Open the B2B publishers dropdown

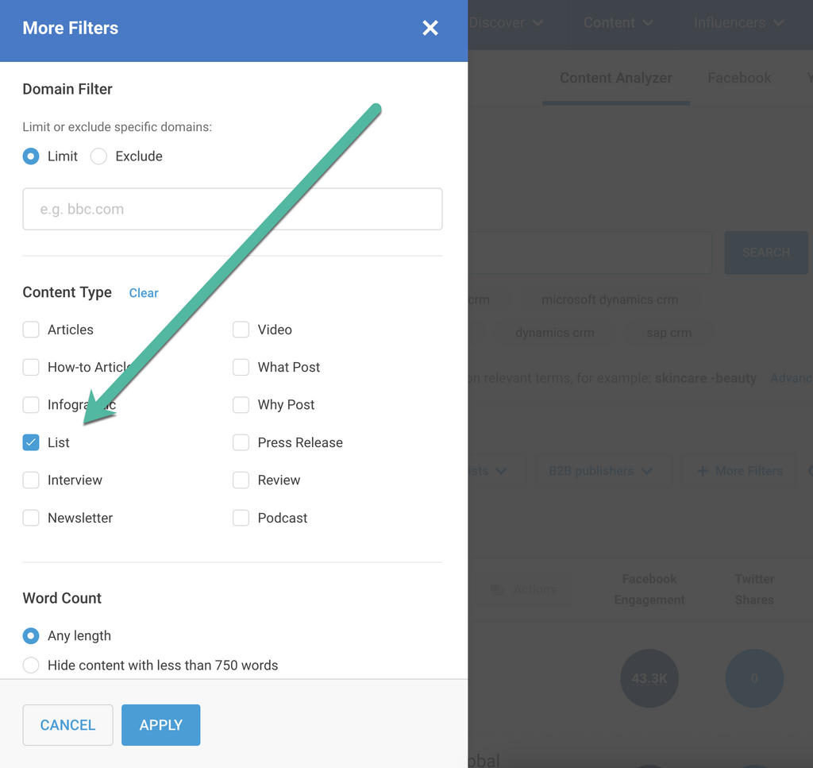point(601,471)
